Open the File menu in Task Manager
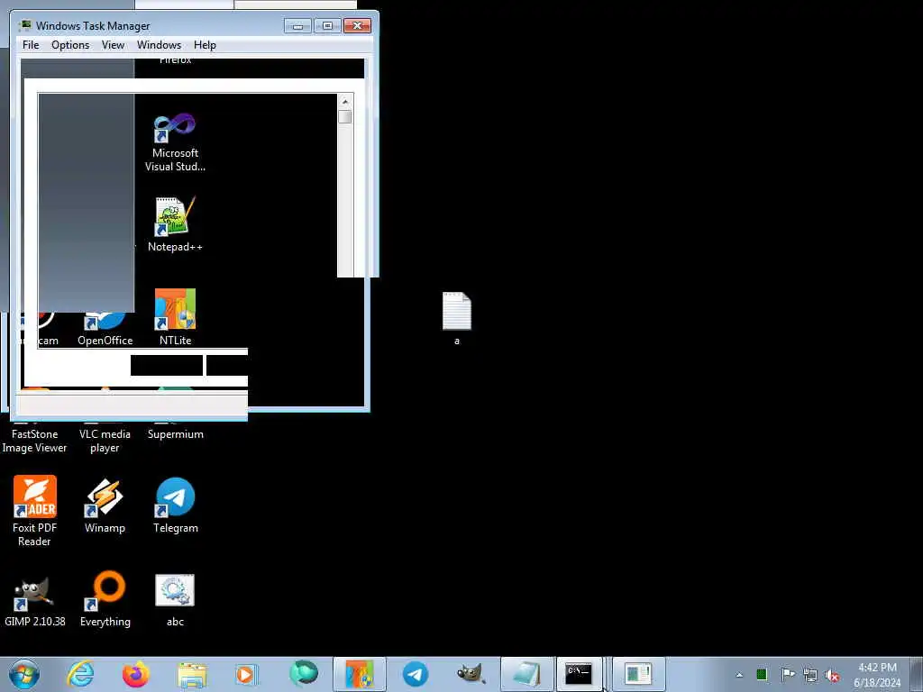The image size is (923, 692). pos(31,45)
